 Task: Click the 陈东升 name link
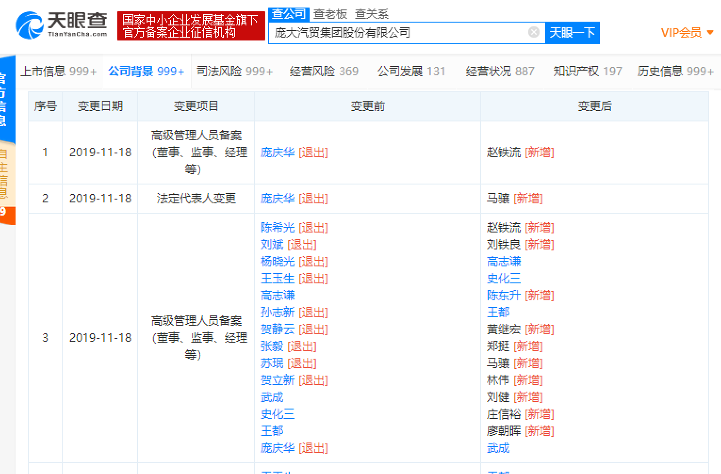(x=504, y=296)
